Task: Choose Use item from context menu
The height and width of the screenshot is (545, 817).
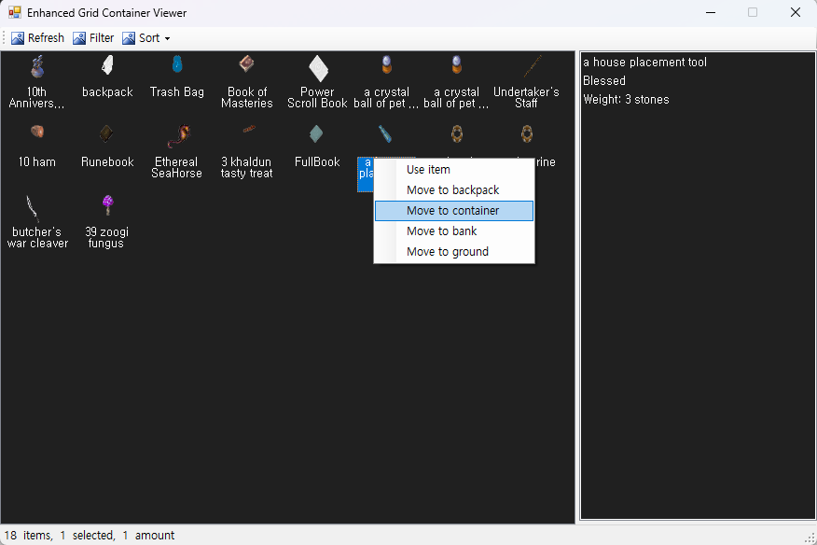Action: 454,170
